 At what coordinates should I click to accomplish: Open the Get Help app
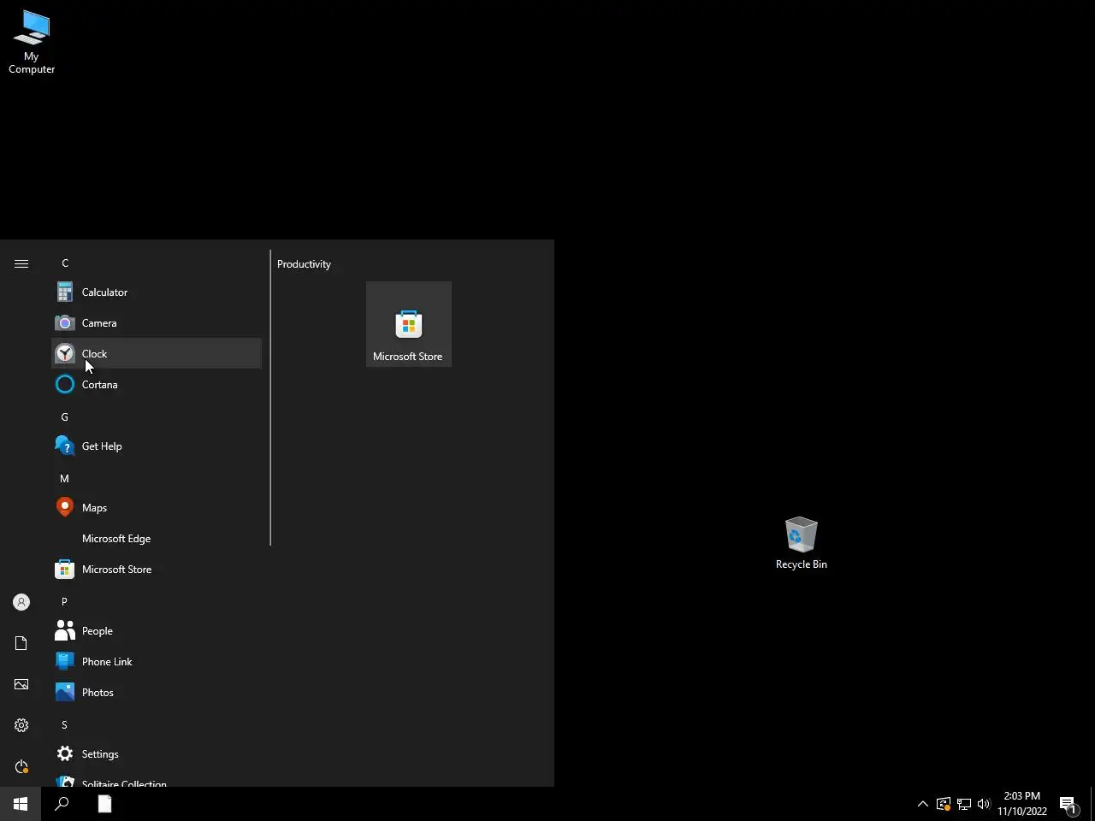157,446
